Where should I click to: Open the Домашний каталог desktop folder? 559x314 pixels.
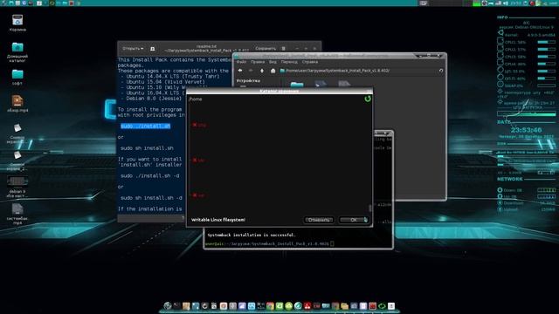click(17, 52)
